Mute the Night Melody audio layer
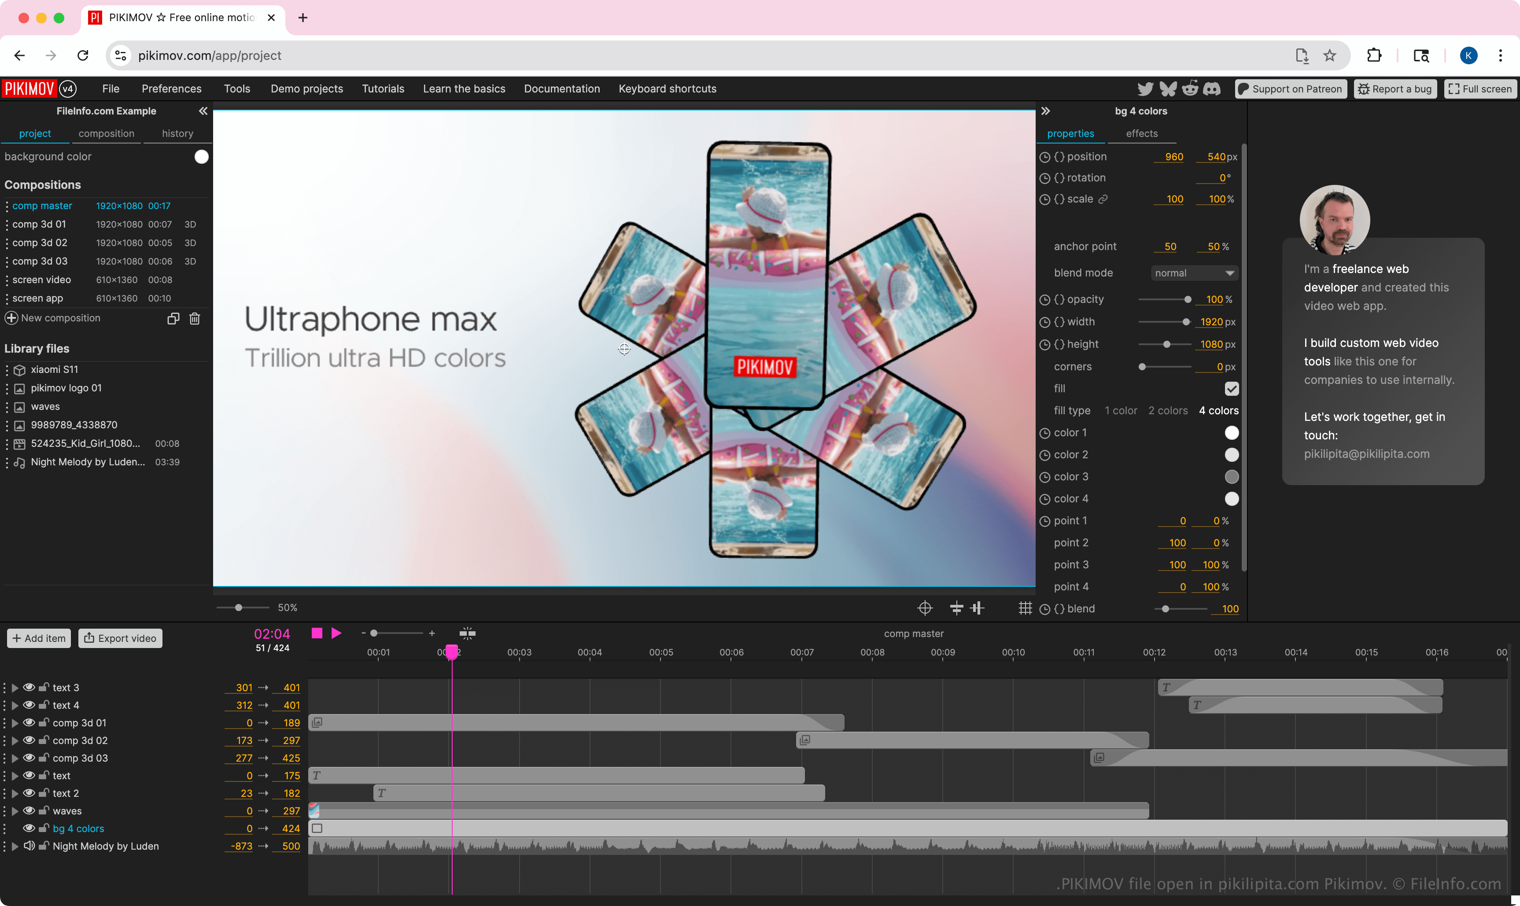Screen dimensions: 1520x906 click(x=29, y=846)
